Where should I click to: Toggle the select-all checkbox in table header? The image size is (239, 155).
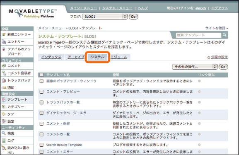(41, 75)
